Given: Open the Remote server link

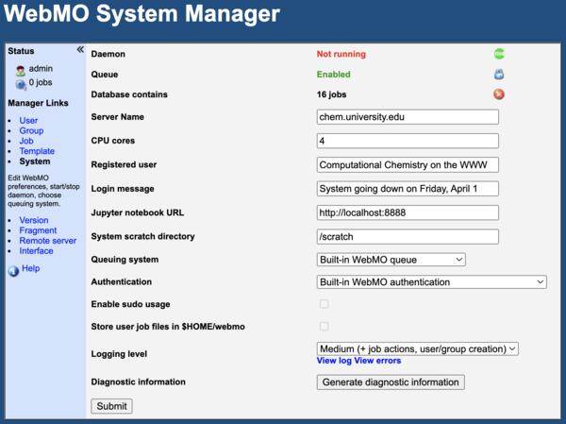Looking at the screenshot, I should 48,241.
